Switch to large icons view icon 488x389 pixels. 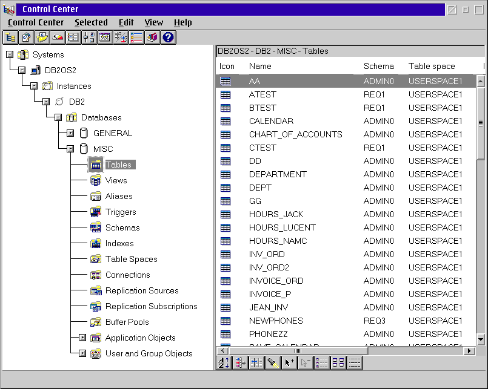(x=338, y=362)
